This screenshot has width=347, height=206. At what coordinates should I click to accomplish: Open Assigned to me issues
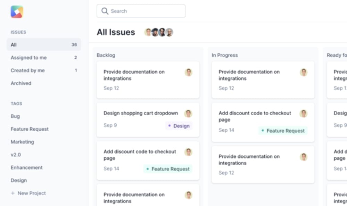click(x=28, y=58)
